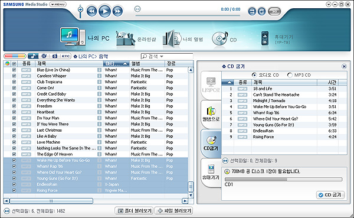Click the 앨범으로 side tab

click(211, 114)
